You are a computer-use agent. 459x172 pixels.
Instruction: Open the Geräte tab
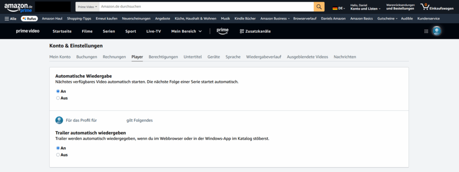214,57
